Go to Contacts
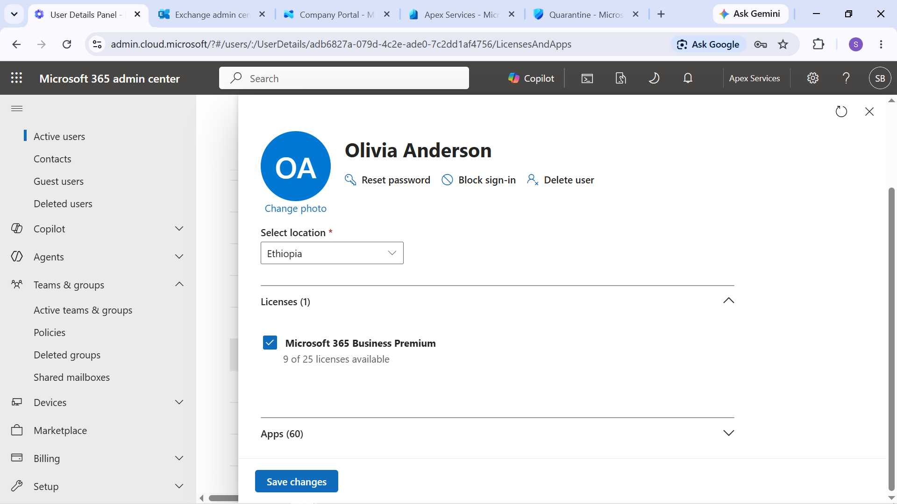The height and width of the screenshot is (504, 897). click(x=52, y=159)
